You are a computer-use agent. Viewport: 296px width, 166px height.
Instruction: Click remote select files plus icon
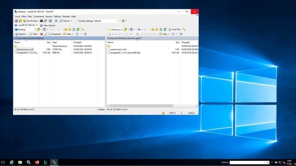coord(173,34)
